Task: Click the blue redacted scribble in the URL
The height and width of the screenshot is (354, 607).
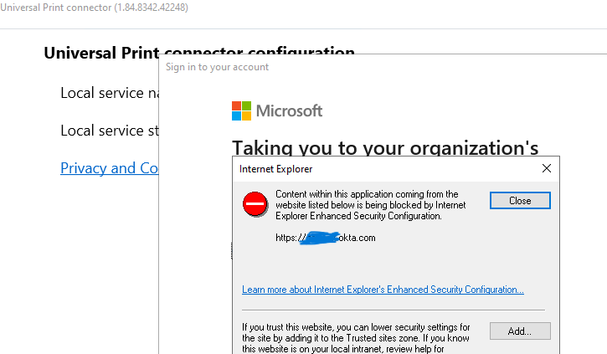Action: [318, 238]
